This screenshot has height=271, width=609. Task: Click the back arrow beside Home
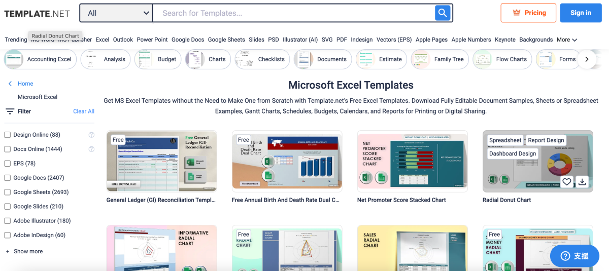click(x=10, y=84)
